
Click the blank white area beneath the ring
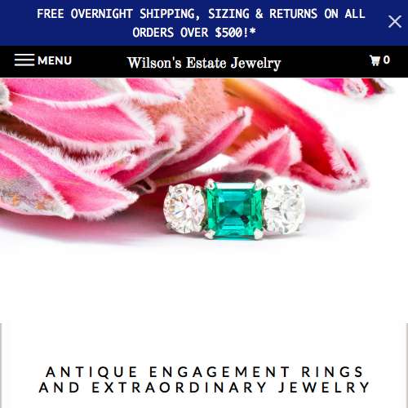point(204,283)
